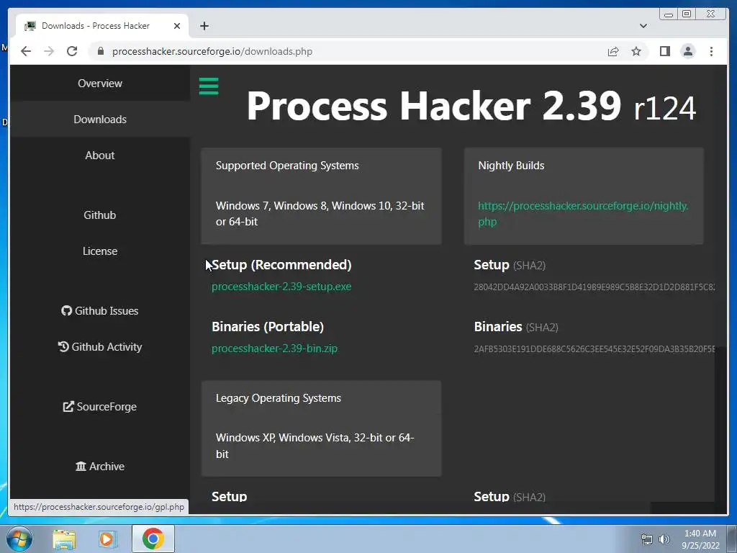Open License in the sidebar
The width and height of the screenshot is (737, 553).
coord(99,251)
